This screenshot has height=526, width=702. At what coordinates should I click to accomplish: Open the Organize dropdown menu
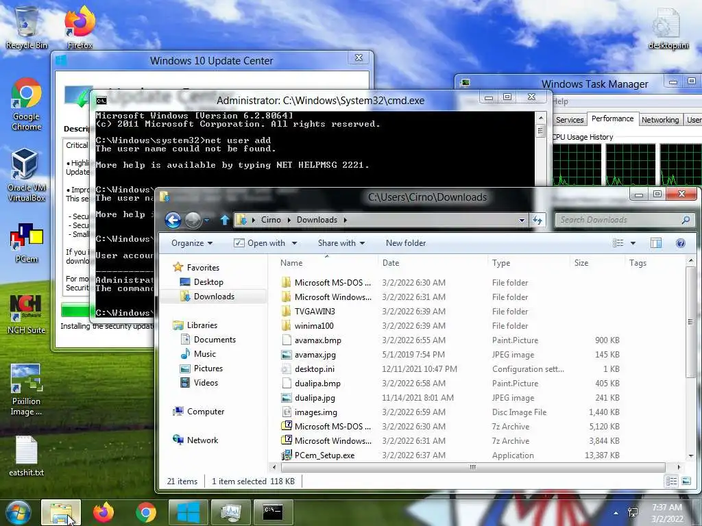point(192,243)
